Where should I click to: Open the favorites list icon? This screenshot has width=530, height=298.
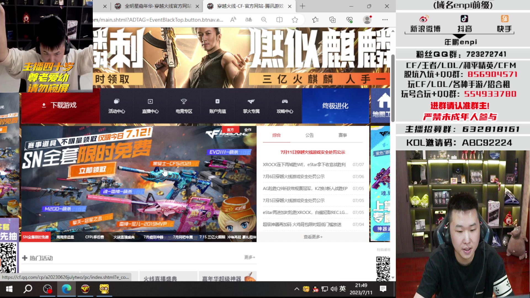click(315, 20)
